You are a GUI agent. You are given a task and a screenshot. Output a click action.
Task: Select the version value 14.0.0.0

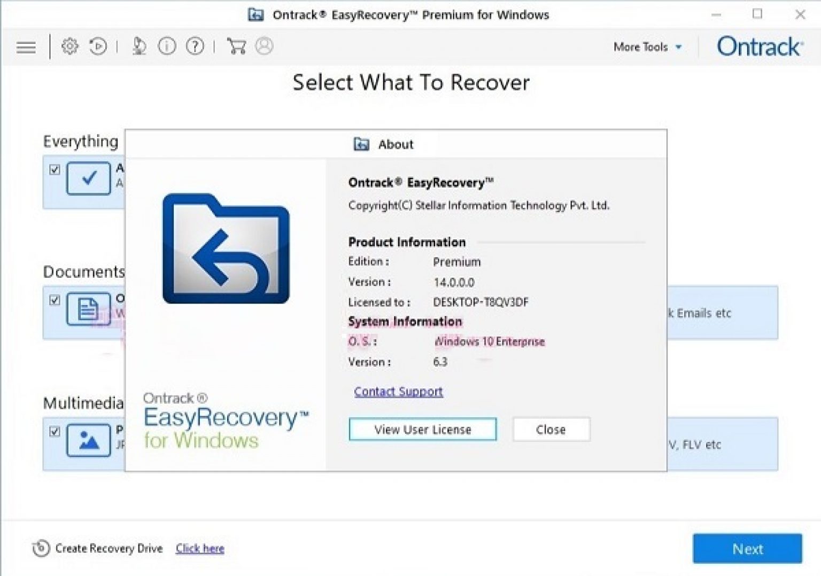point(454,282)
